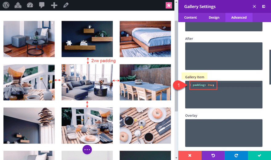Select the Advanced tab
Screen dimensions: 271x160
(239, 18)
